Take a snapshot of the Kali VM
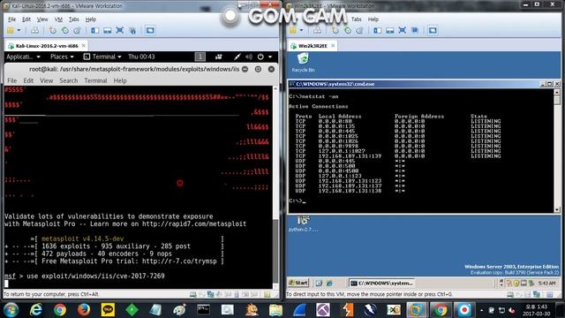This screenshot has width=565, height=318. (53, 31)
